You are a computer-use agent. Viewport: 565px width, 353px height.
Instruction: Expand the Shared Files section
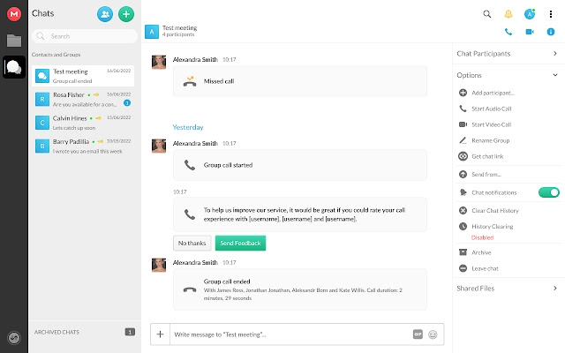pyautogui.click(x=508, y=289)
